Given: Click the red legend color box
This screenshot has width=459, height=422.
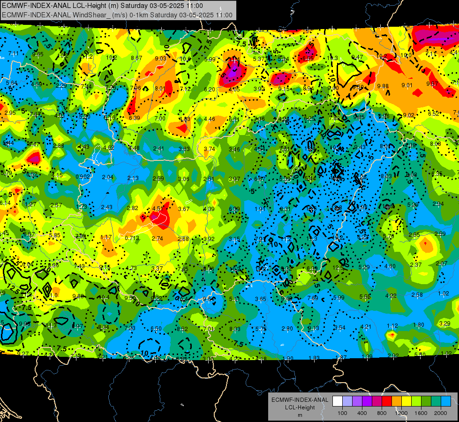Looking at the screenshot, I should tap(387, 401).
